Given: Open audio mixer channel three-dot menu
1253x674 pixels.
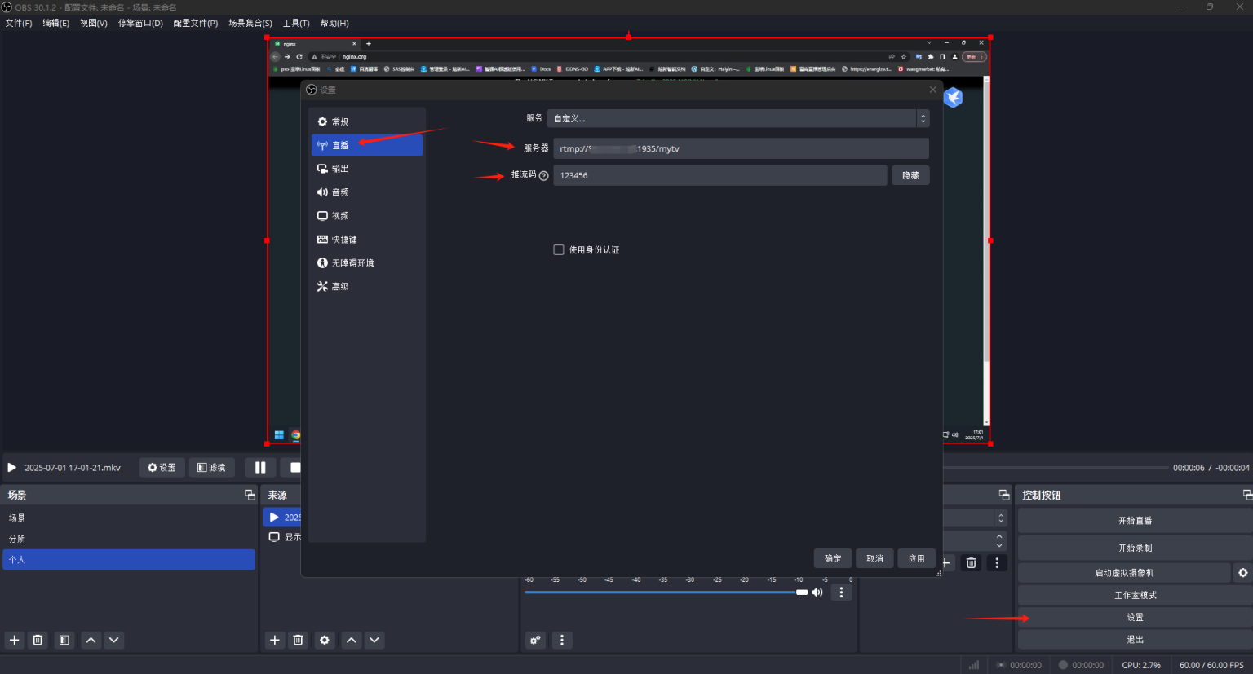Looking at the screenshot, I should pyautogui.click(x=841, y=593).
